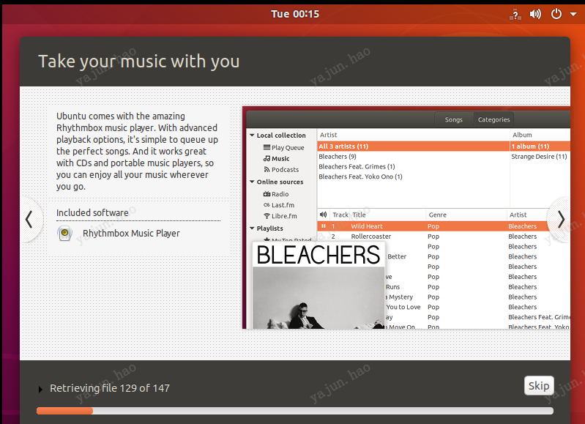Select Radio in the preview sidebar

pyautogui.click(x=276, y=194)
